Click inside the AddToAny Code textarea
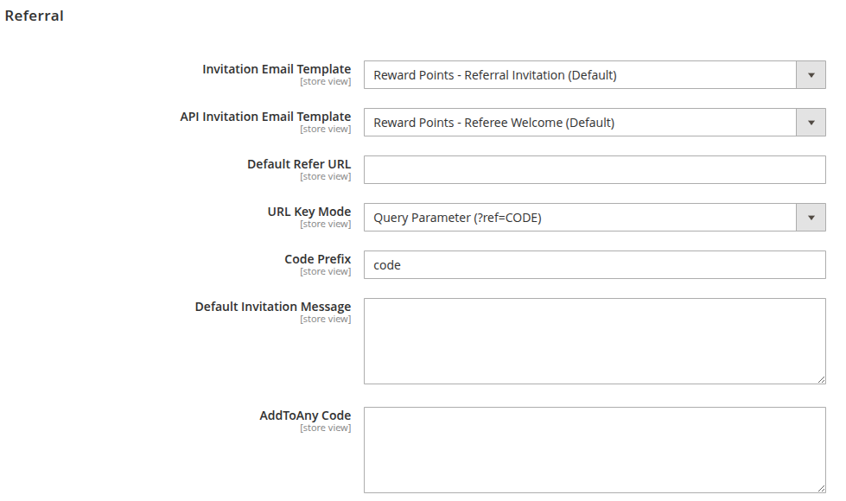846x501 pixels. pos(595,450)
